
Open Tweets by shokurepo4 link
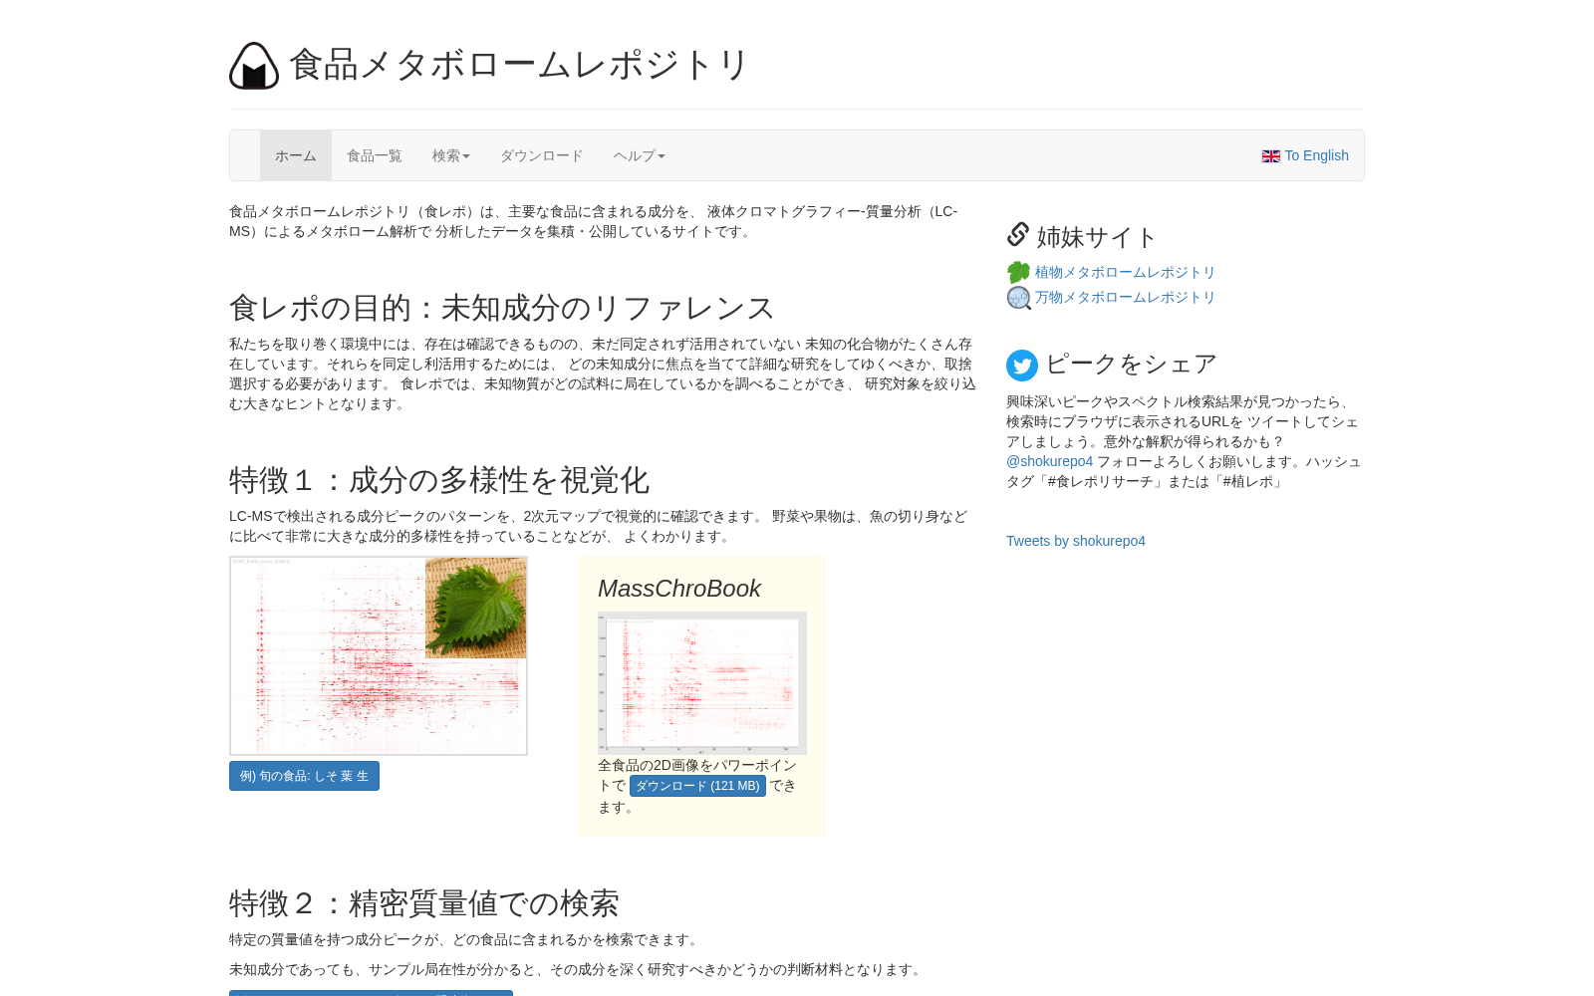tap(1076, 541)
